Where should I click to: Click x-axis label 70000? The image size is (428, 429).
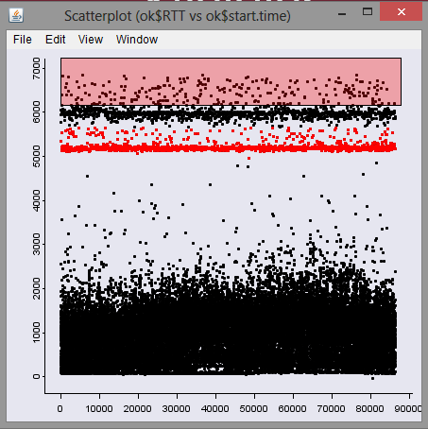point(332,409)
